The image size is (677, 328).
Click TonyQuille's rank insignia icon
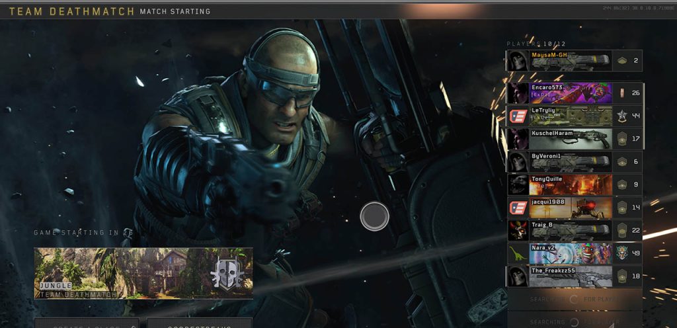click(621, 184)
